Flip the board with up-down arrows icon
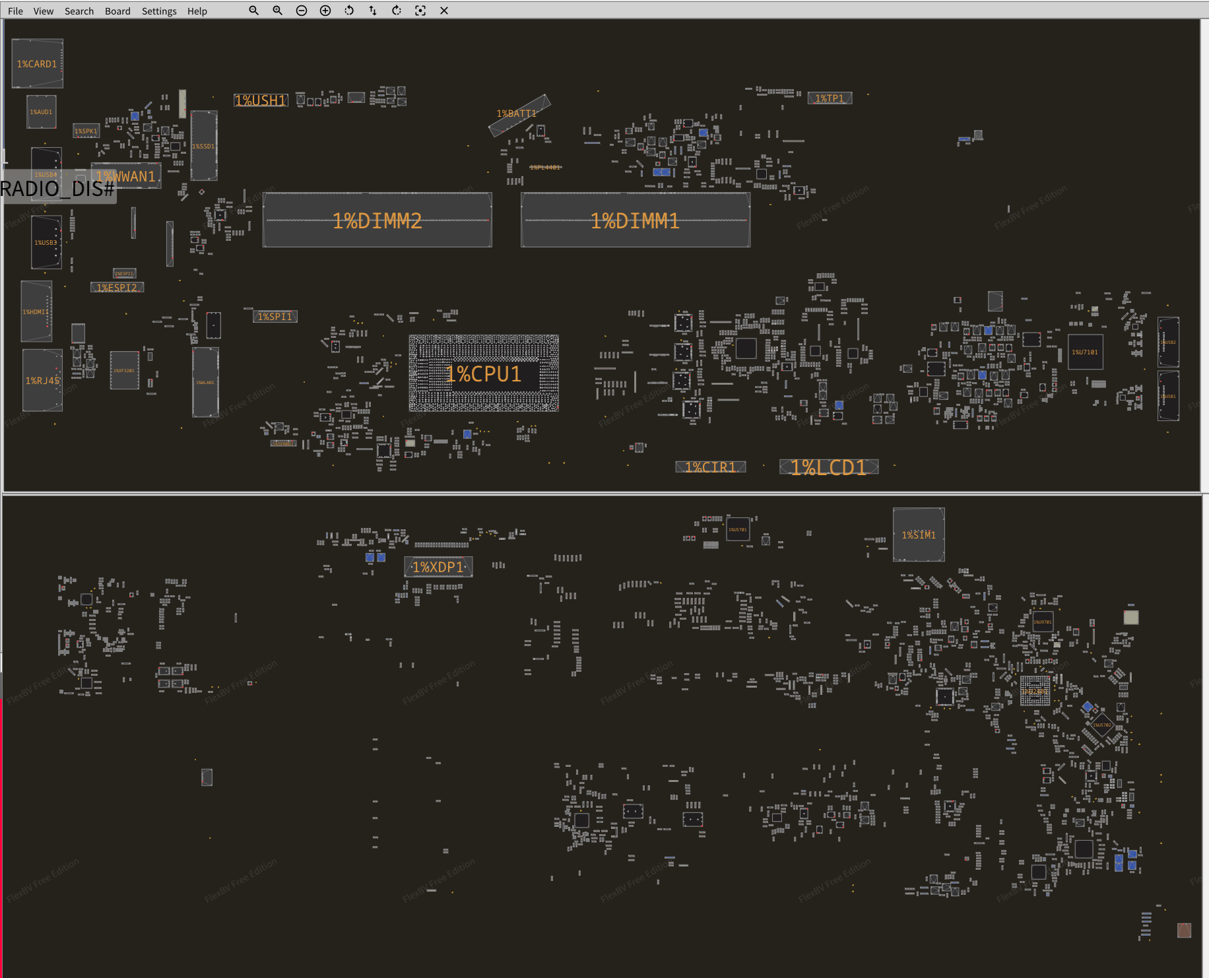This screenshot has width=1209, height=978. pyautogui.click(x=373, y=11)
